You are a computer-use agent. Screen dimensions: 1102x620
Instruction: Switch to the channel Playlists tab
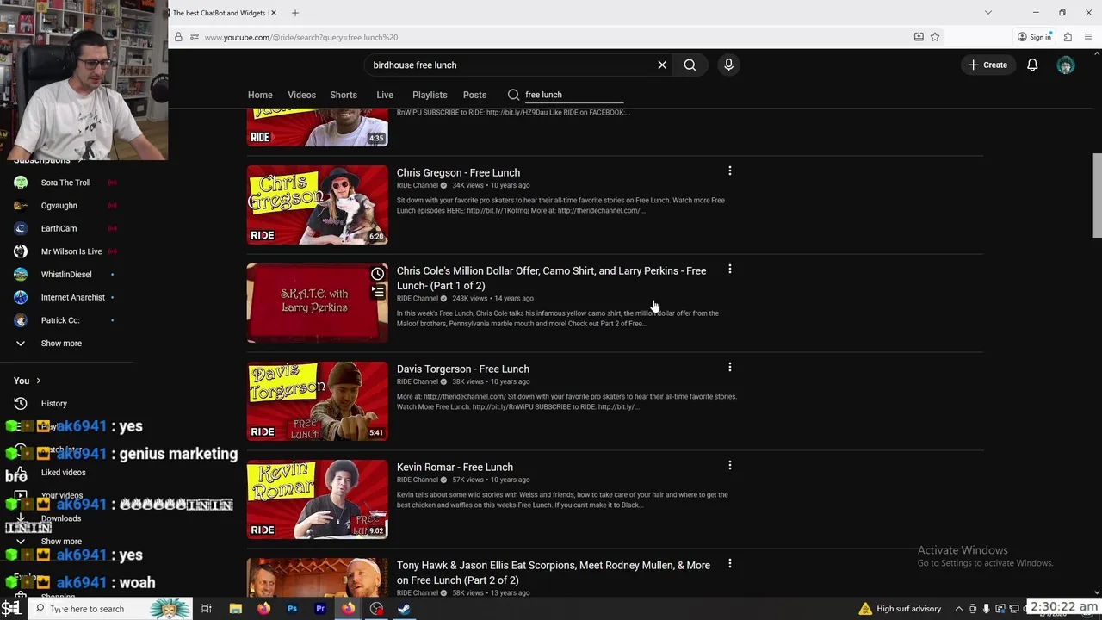coord(430,95)
